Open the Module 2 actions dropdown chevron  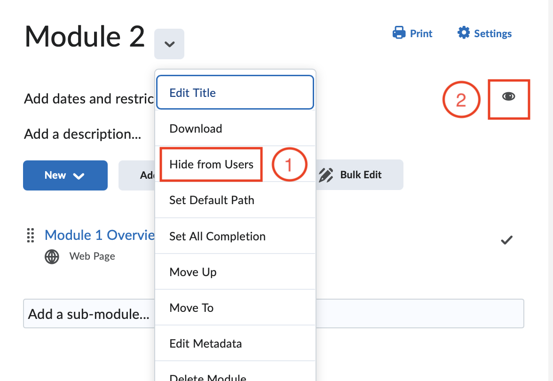(x=169, y=44)
